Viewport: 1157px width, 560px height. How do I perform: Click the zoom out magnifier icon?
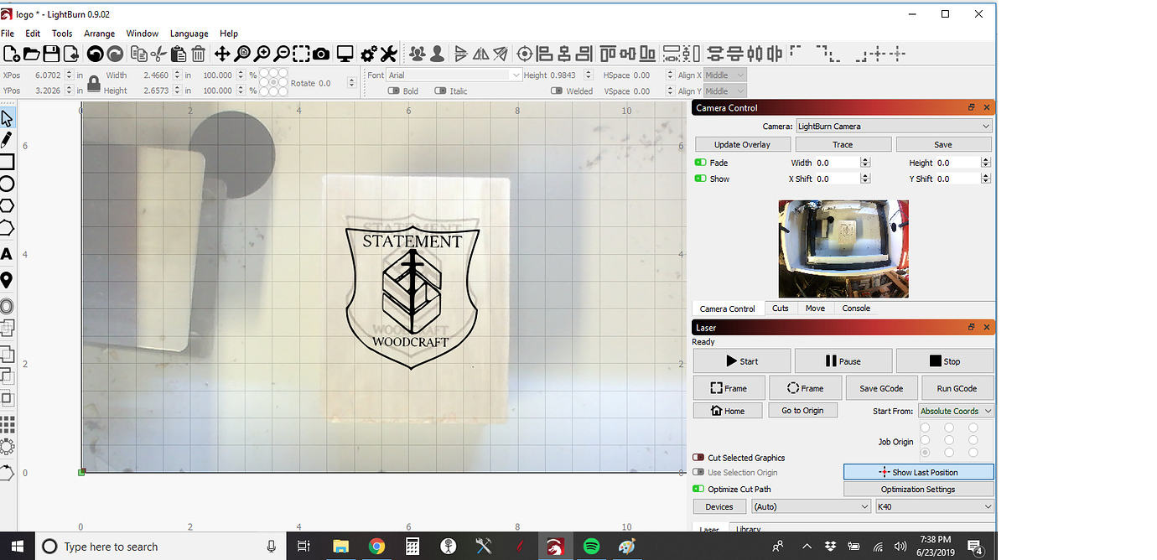pyautogui.click(x=283, y=54)
